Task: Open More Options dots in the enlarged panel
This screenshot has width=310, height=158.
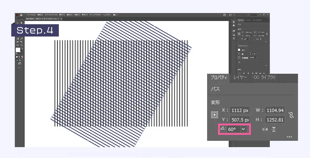Action: (x=289, y=137)
